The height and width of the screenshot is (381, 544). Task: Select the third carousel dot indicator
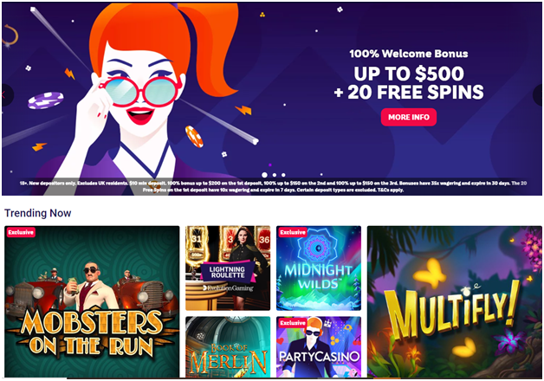point(283,175)
